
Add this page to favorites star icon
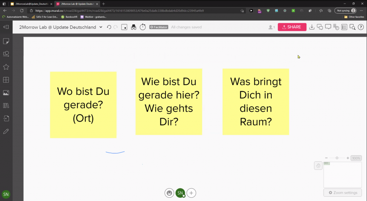coord(242,10)
